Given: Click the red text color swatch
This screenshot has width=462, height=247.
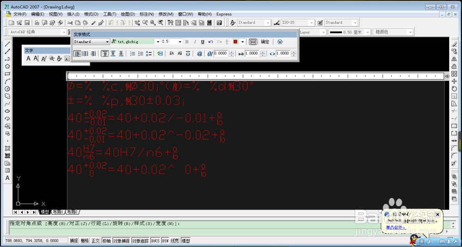Looking at the screenshot, I should (236, 42).
